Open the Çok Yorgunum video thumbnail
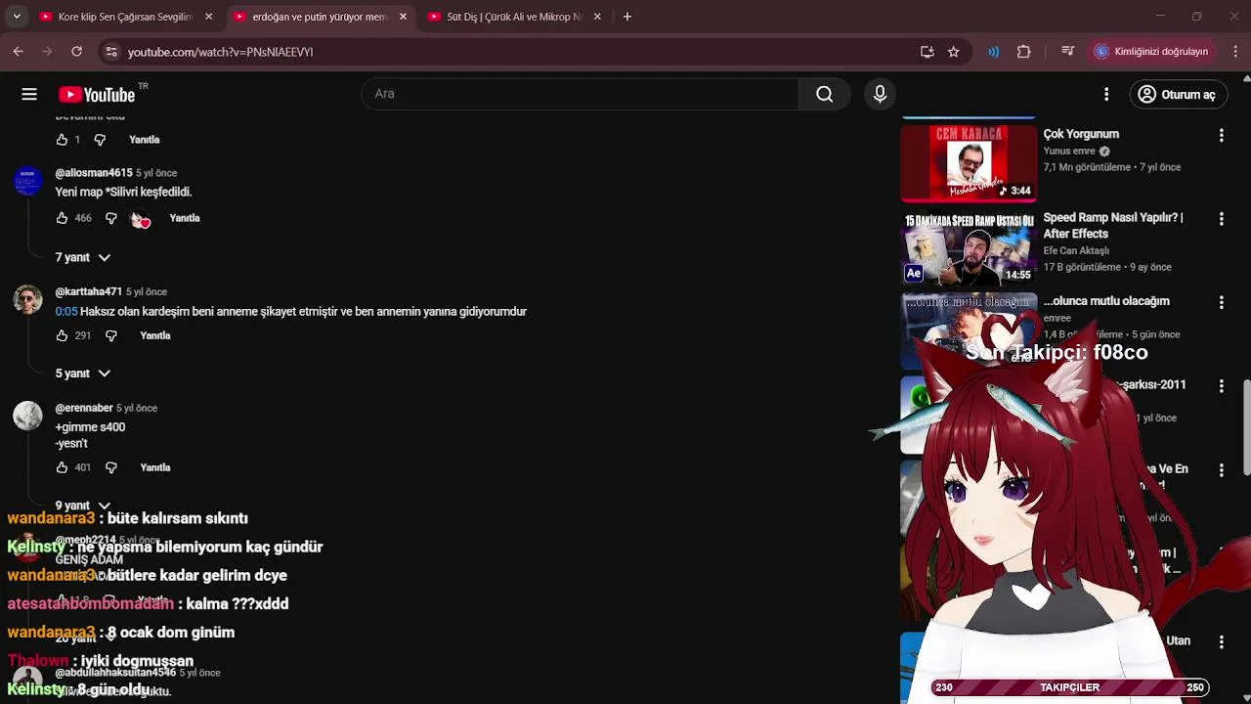Image resolution: width=1251 pixels, height=704 pixels. point(969,162)
